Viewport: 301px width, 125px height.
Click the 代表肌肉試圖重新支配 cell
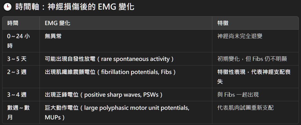245,108
